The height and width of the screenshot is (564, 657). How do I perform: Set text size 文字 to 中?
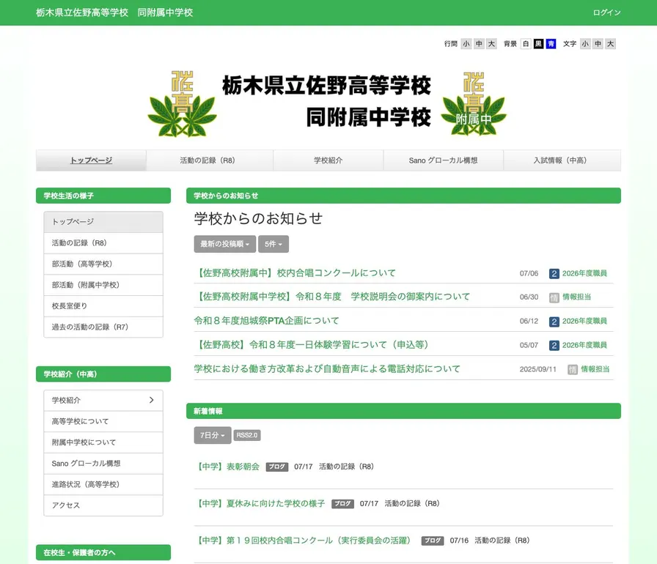pos(598,43)
